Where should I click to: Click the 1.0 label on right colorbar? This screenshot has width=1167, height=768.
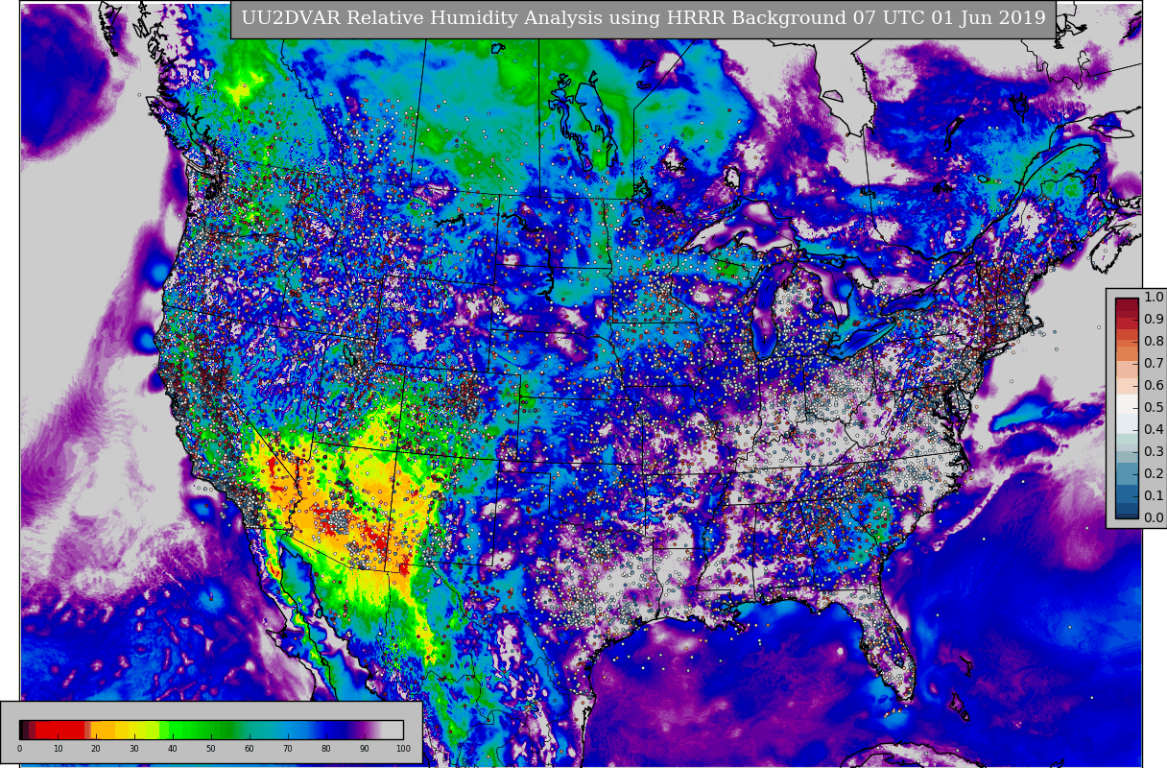[1154, 298]
